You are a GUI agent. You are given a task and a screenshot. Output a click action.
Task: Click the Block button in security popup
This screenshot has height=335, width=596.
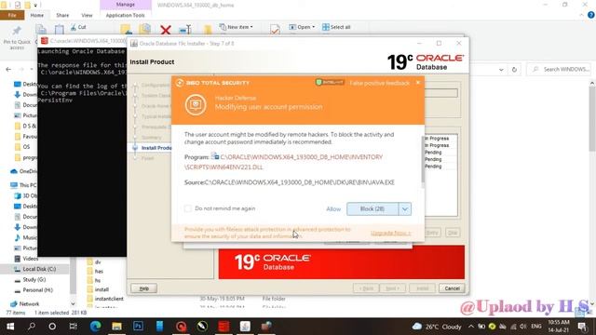(372, 208)
